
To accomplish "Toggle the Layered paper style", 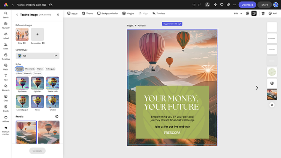I will (x=22, y=101).
